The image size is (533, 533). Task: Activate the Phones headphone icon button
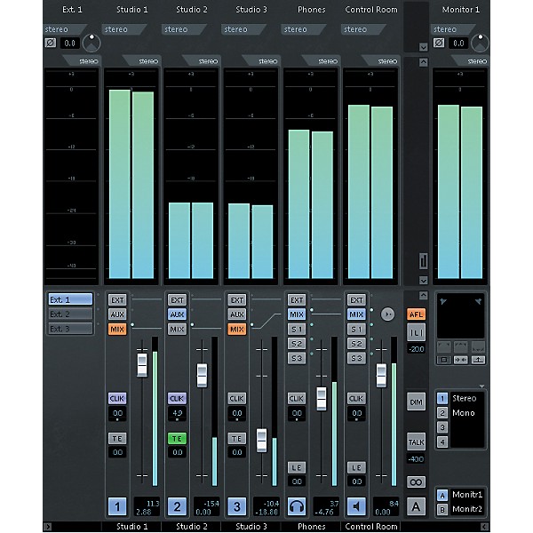[297, 507]
